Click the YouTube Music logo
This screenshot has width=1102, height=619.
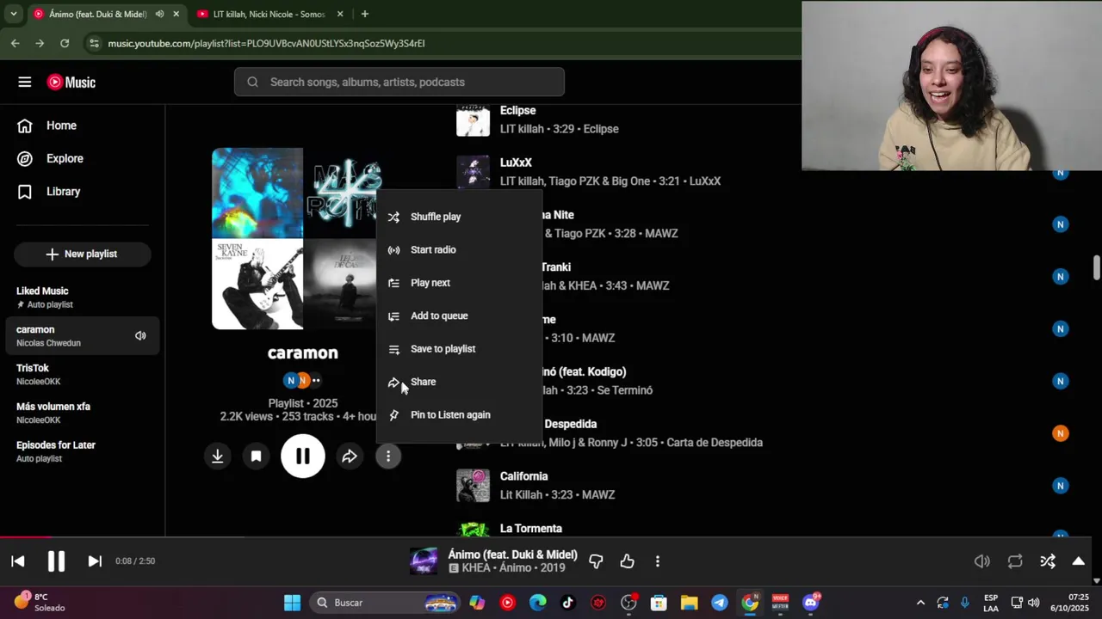pos(71,83)
